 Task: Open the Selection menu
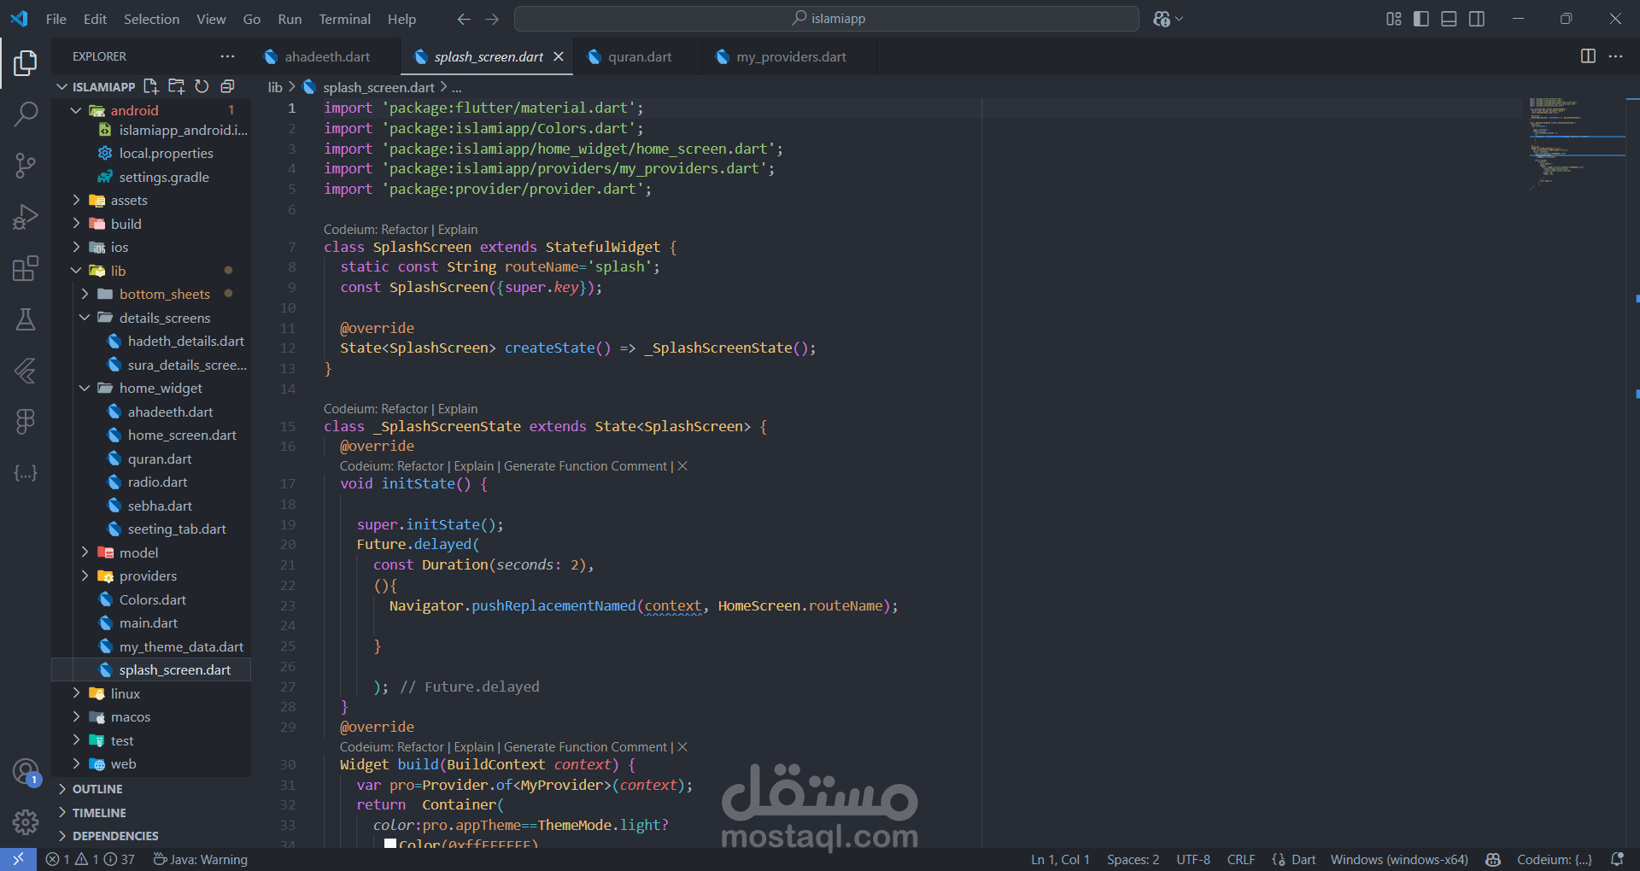pyautogui.click(x=151, y=19)
